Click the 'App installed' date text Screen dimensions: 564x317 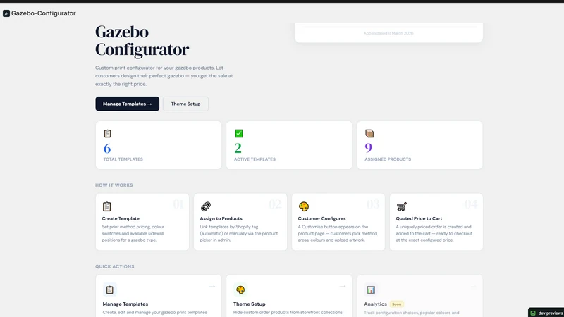(x=388, y=33)
